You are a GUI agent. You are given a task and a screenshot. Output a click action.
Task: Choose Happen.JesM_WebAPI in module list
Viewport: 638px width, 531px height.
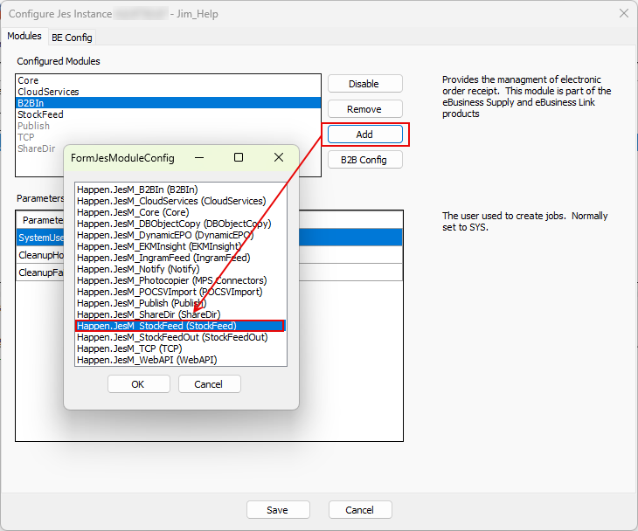[181, 360]
